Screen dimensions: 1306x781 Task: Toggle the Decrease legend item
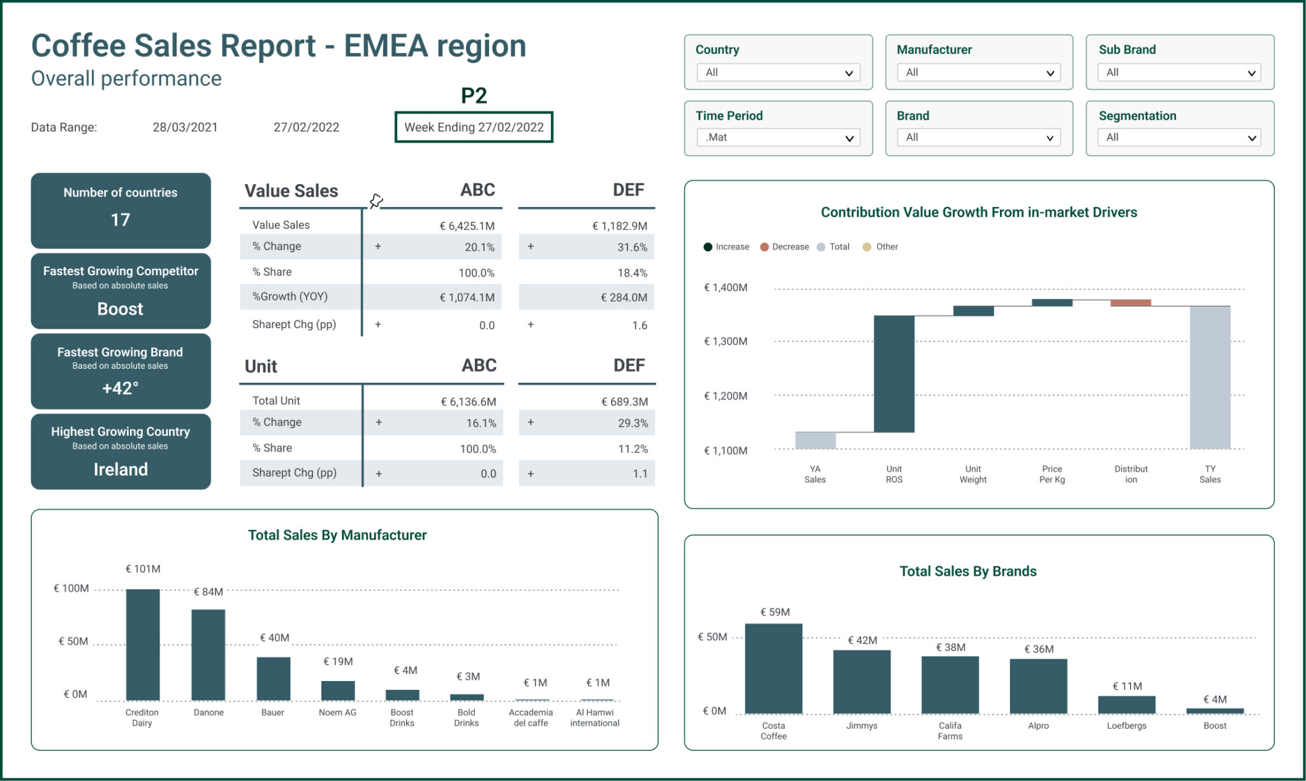click(783, 247)
